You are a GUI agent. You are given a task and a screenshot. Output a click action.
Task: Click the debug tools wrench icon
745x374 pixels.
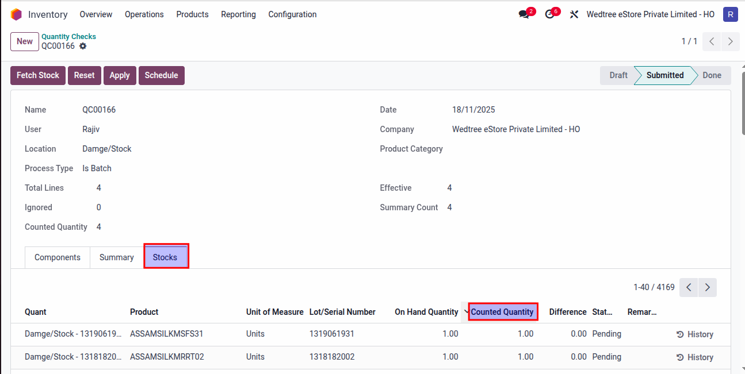pos(574,14)
